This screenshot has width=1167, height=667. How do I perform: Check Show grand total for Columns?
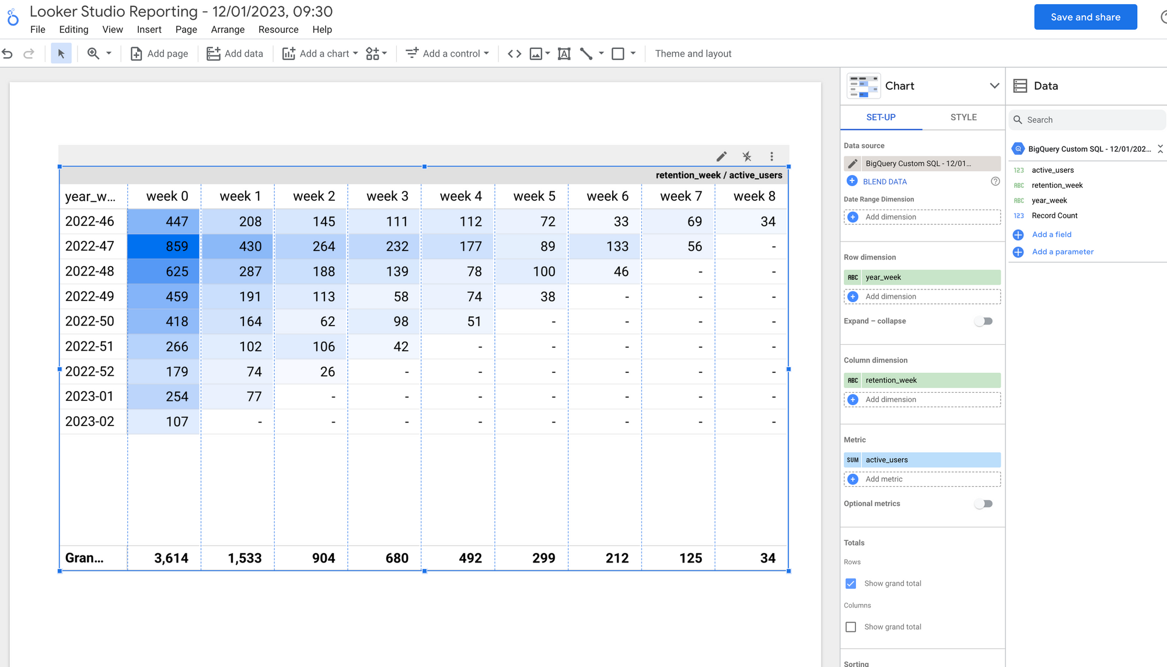(851, 626)
